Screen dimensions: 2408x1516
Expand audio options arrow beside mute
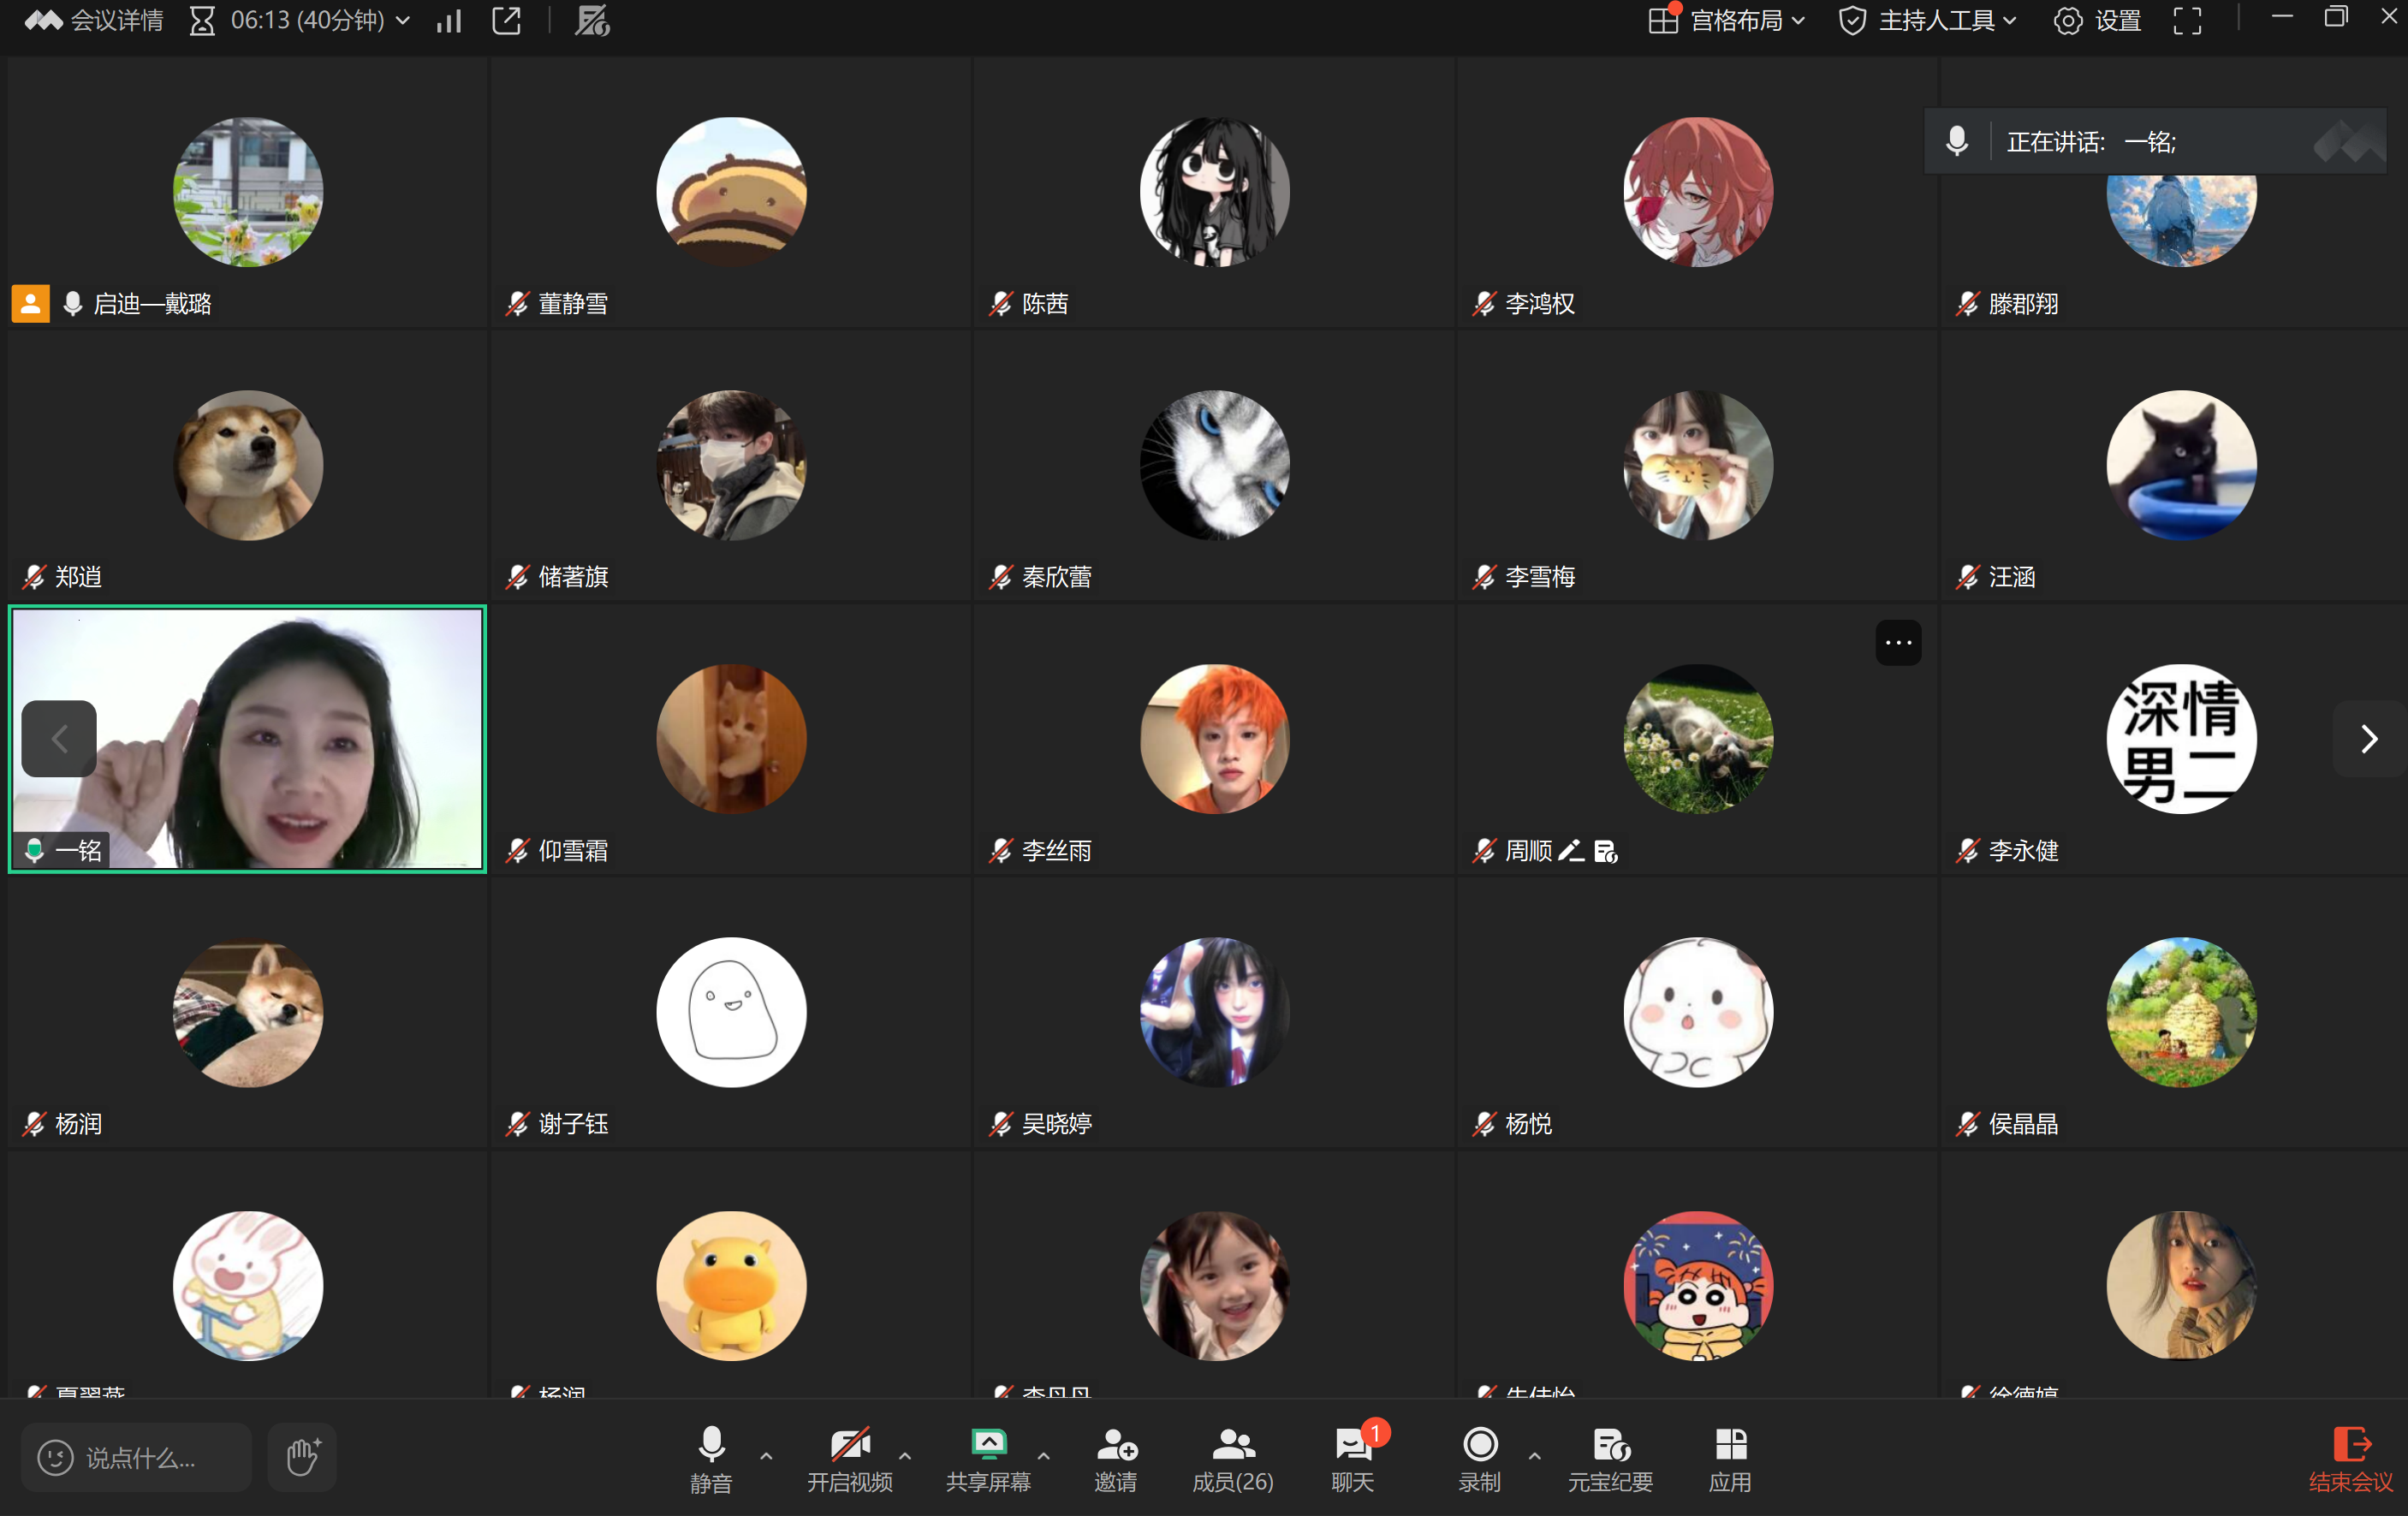(767, 1456)
